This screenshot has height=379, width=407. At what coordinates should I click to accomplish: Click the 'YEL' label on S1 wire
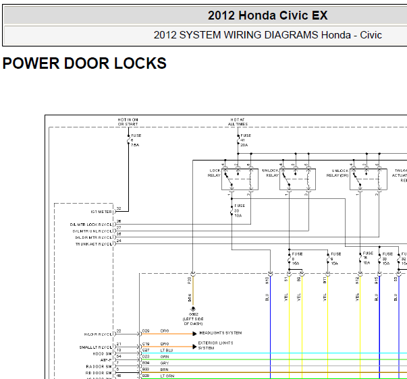286,297
